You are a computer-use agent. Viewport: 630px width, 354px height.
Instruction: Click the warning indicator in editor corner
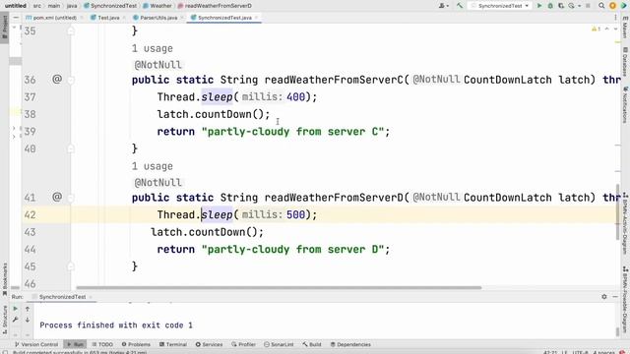click(x=596, y=29)
